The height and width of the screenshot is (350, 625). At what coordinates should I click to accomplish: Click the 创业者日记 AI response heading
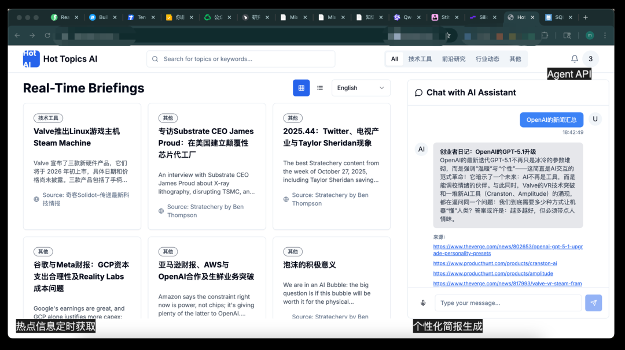click(488, 151)
